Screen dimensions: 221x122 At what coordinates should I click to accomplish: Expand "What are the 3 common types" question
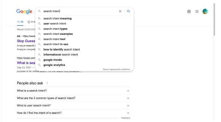coord(73,98)
